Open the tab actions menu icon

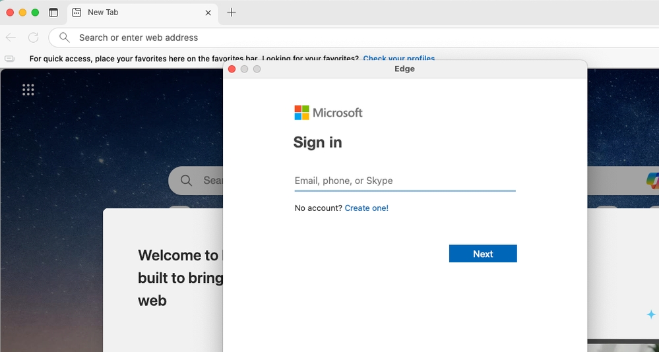tap(53, 13)
